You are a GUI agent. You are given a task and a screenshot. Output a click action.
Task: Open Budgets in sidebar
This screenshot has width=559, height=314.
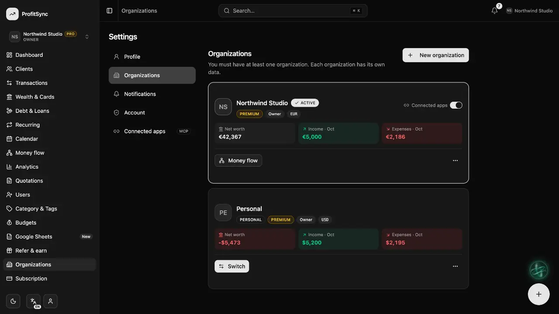point(49,222)
